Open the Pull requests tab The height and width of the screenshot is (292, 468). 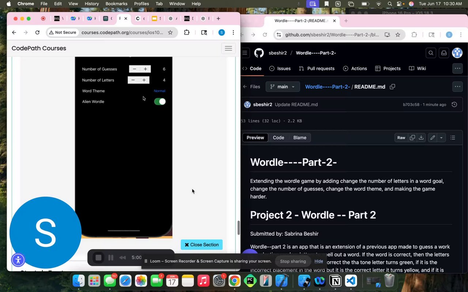(x=317, y=68)
